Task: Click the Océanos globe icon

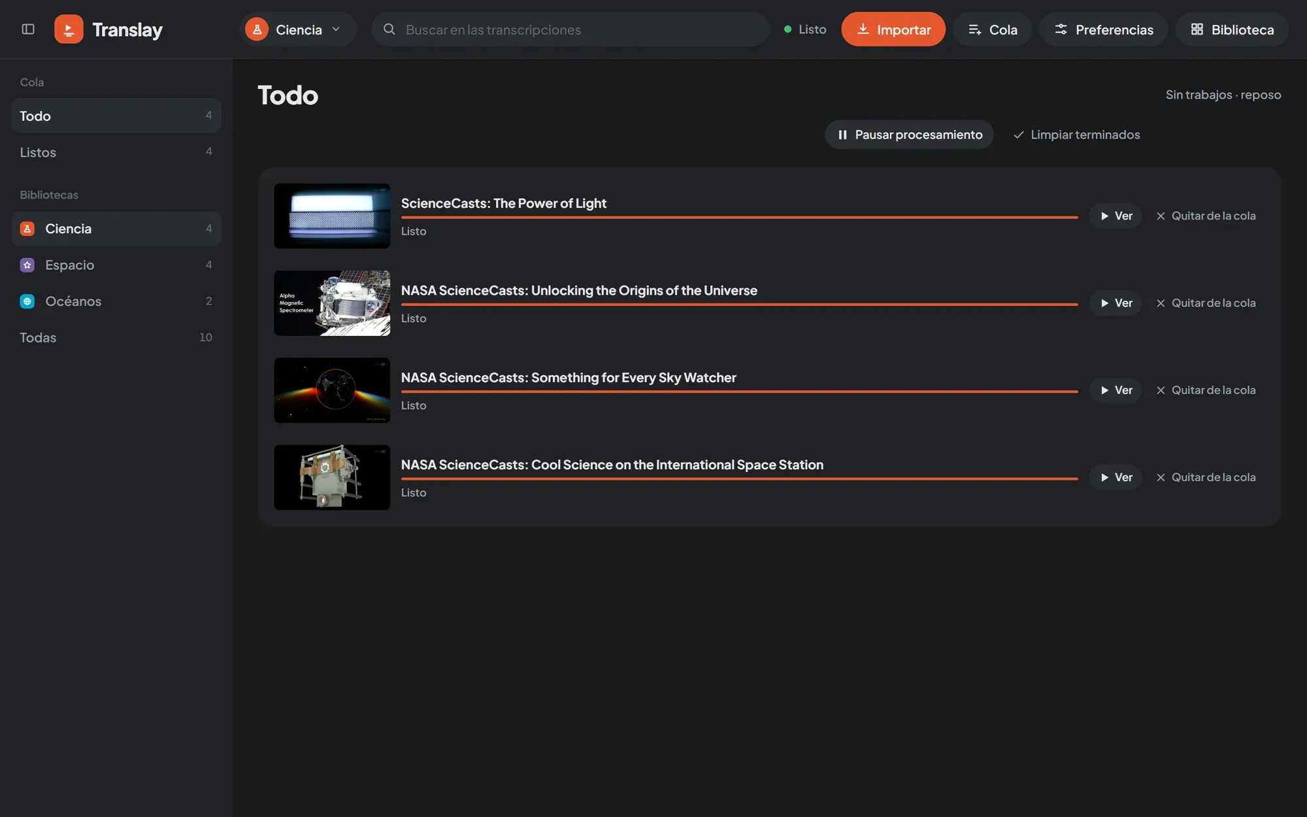Action: click(27, 301)
